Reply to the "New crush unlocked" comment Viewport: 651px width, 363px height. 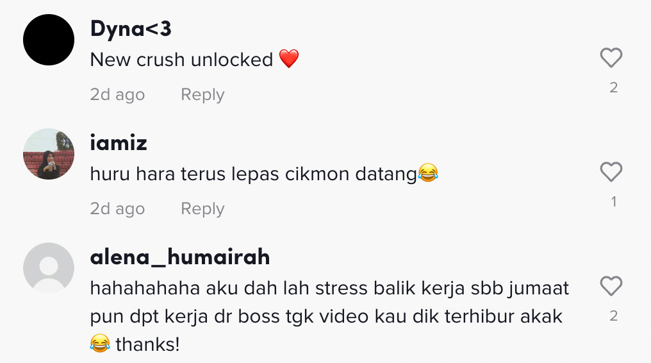click(202, 95)
